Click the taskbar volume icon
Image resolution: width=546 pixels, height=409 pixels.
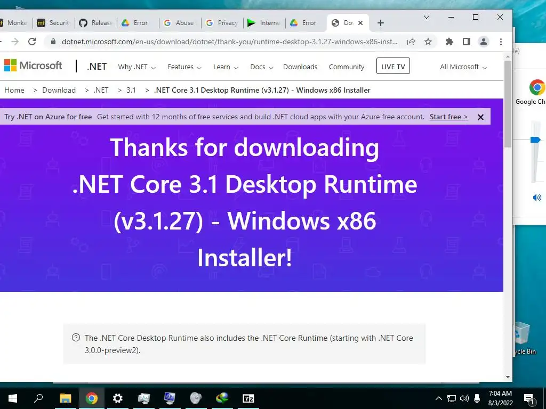click(x=464, y=398)
